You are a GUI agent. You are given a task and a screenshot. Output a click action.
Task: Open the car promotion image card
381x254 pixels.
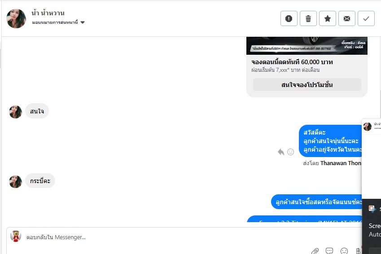pos(307,46)
